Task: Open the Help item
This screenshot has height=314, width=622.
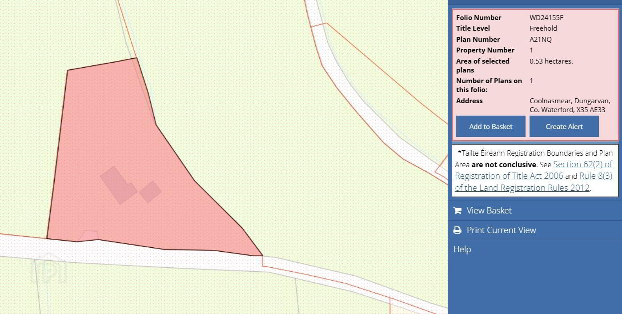Action: pos(462,249)
